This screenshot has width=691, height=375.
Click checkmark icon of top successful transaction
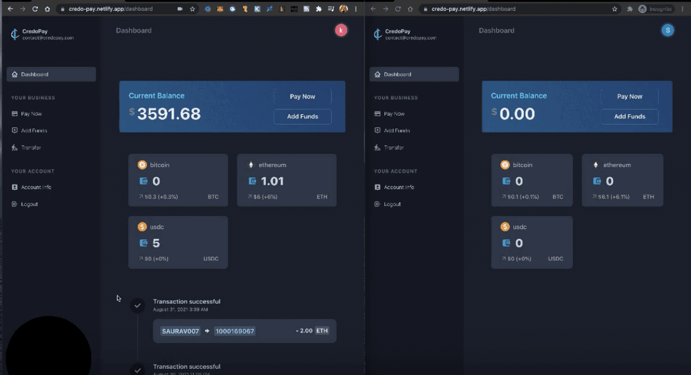(138, 305)
